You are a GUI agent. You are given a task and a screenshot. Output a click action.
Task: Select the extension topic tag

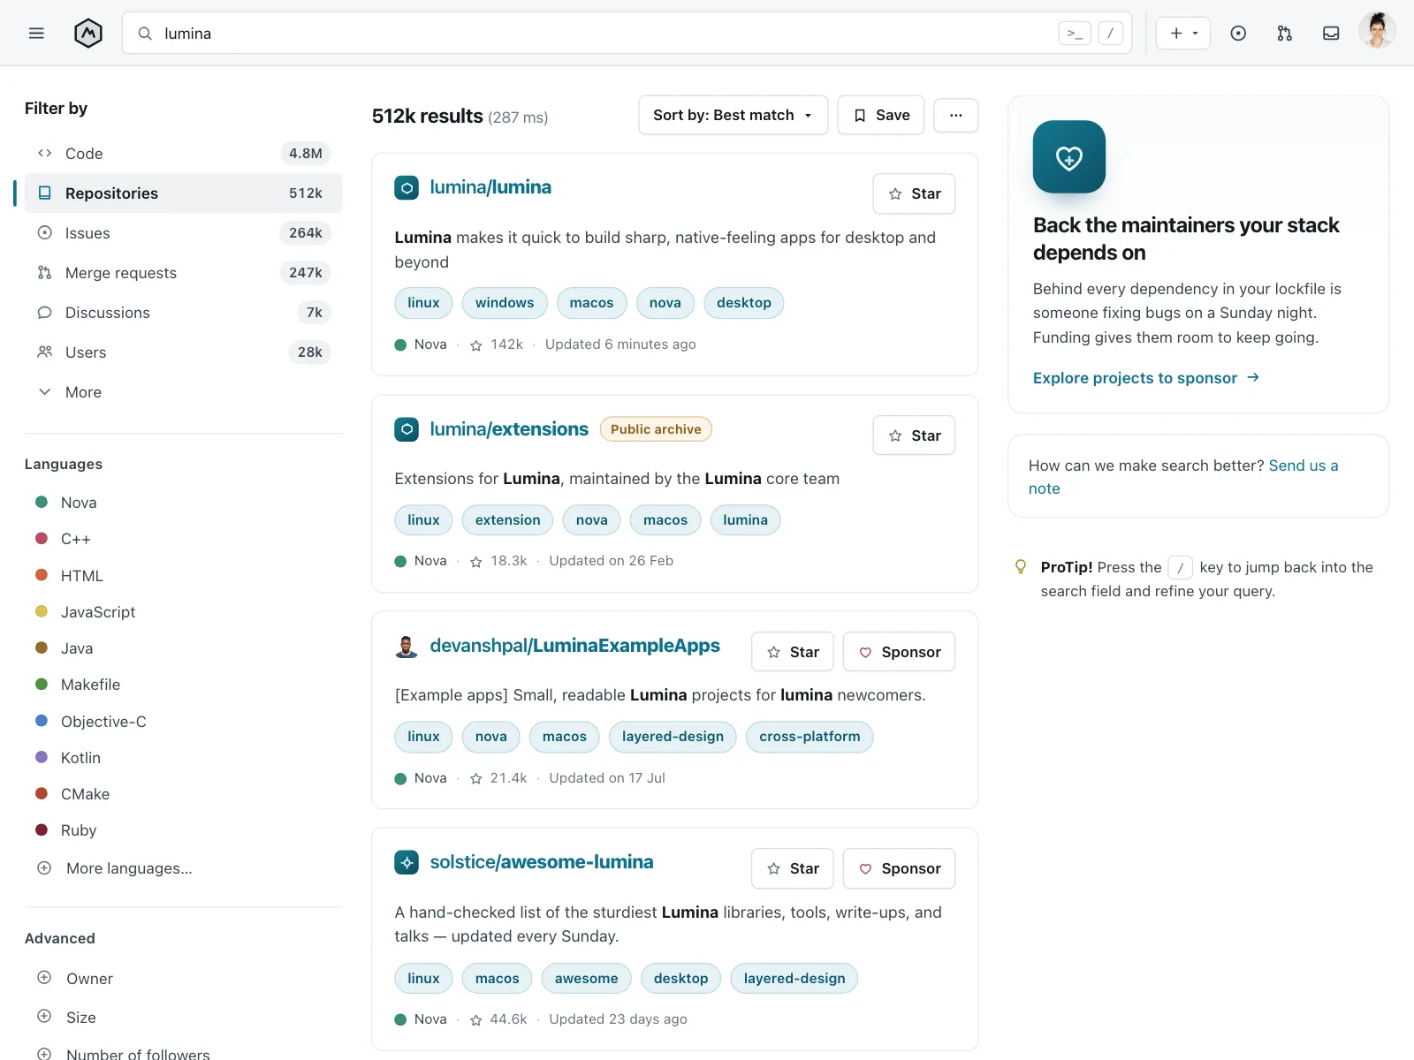[x=508, y=520]
